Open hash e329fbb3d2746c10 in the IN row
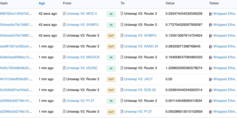The image size is (237, 118). click(16, 101)
